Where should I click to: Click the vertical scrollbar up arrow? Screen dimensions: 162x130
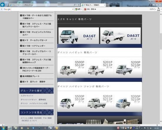click(x=161, y=14)
